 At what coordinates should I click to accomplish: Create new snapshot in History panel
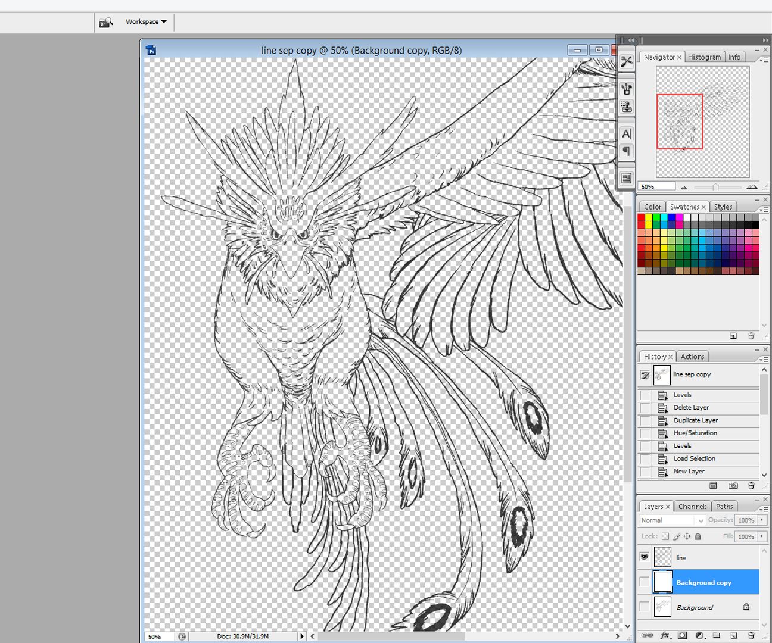pos(733,486)
